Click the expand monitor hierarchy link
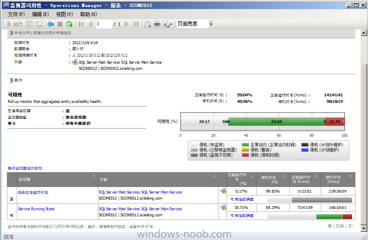368x240 pixels. 25,168
